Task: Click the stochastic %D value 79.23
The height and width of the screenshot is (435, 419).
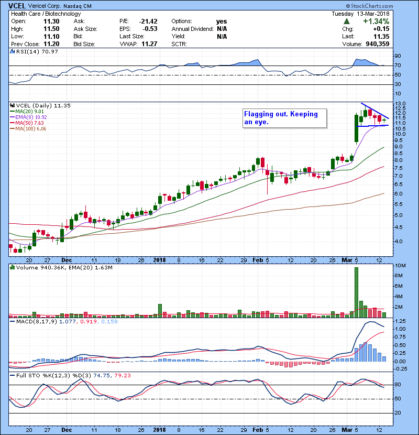Action: pos(122,376)
